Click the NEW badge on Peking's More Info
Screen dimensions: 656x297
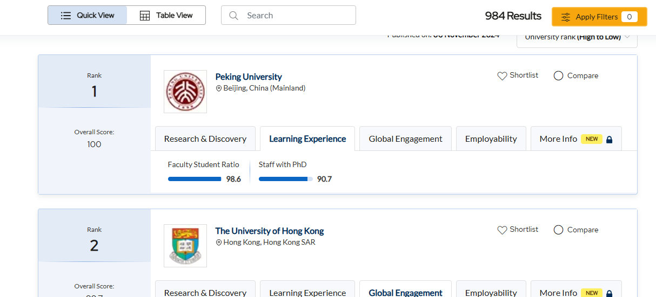(x=592, y=139)
